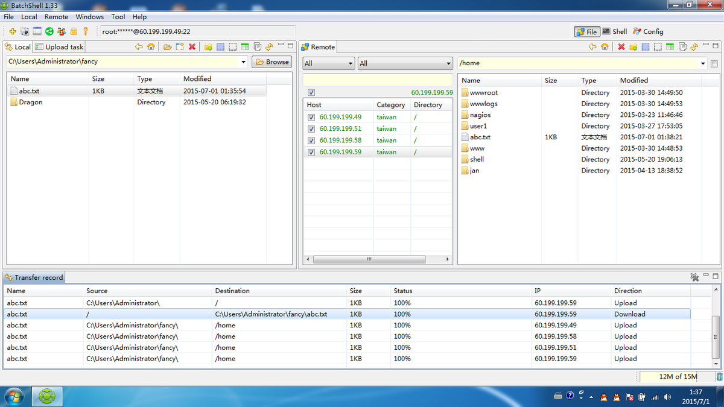
Task: Click the computer sync icon in main toolbar
Action: coord(25,31)
